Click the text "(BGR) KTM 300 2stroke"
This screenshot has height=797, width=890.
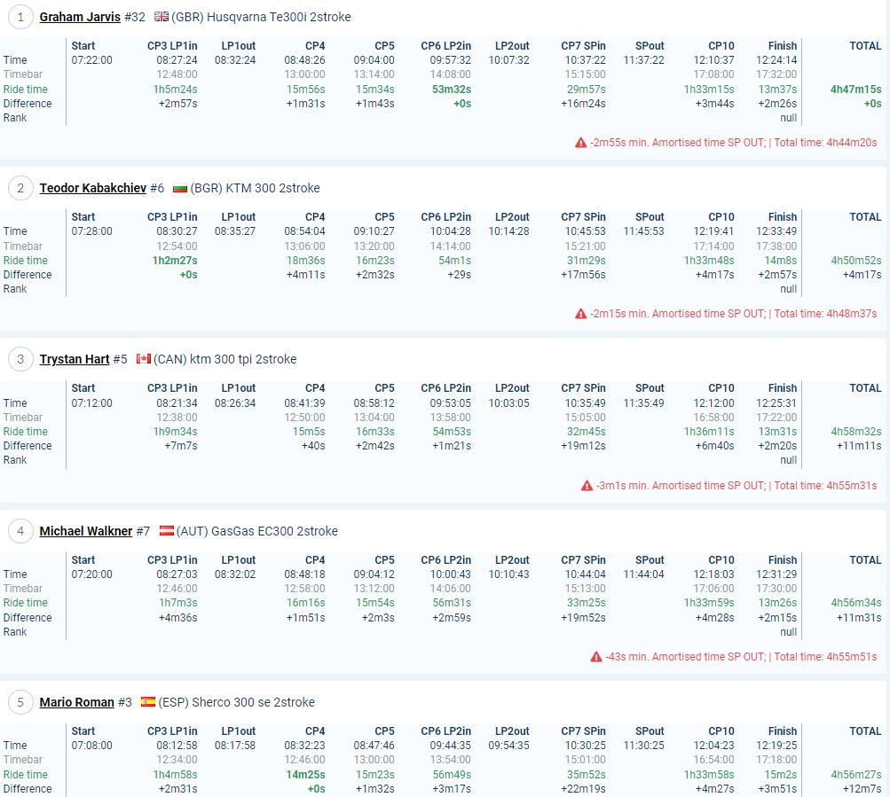pos(256,188)
